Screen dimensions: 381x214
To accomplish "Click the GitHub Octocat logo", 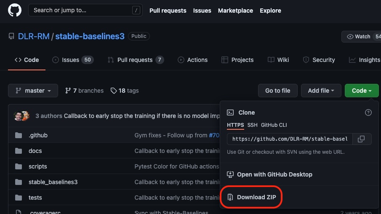I will tap(15, 10).
